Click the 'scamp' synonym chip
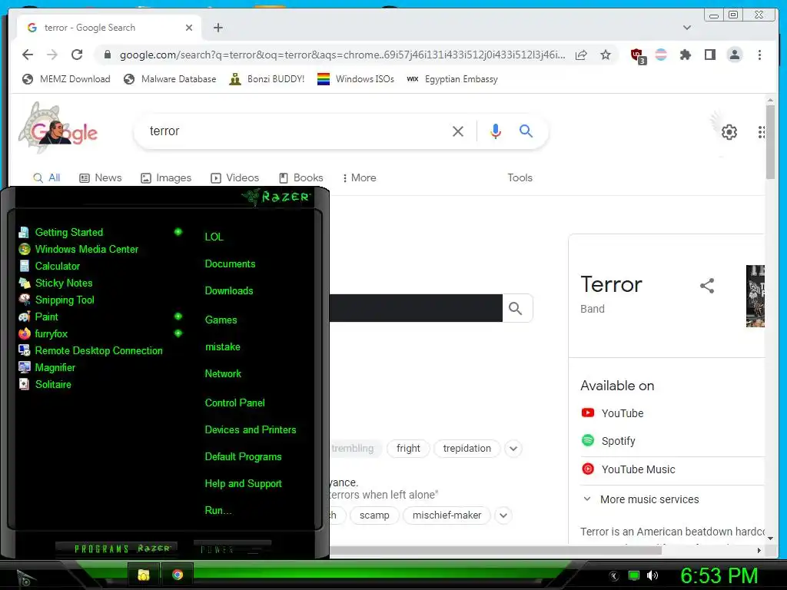This screenshot has height=590, width=787. click(374, 515)
